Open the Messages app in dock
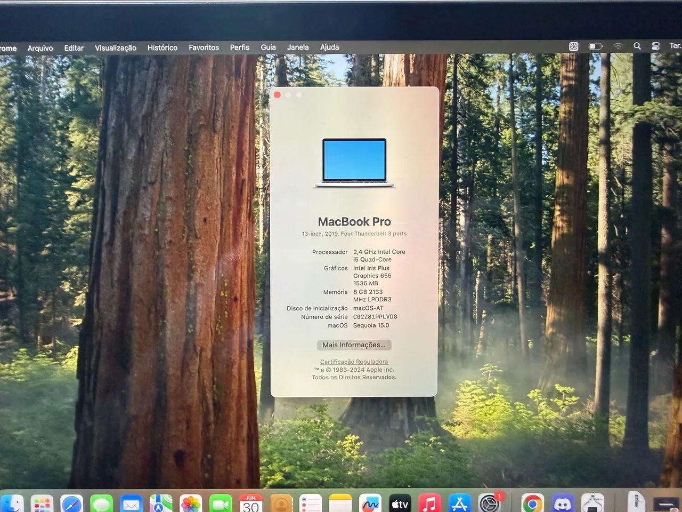The height and width of the screenshot is (512, 682). pos(101,503)
